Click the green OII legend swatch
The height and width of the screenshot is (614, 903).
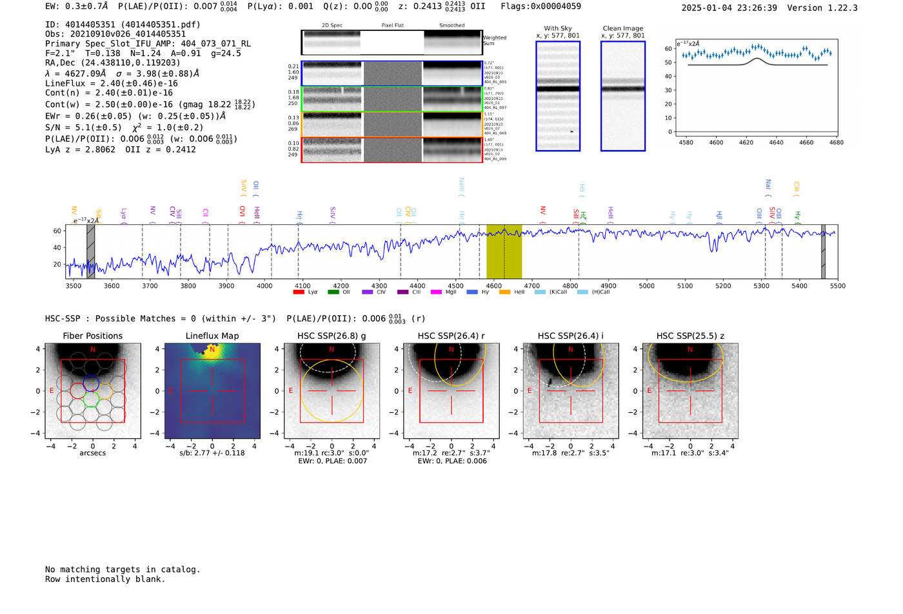tap(333, 292)
